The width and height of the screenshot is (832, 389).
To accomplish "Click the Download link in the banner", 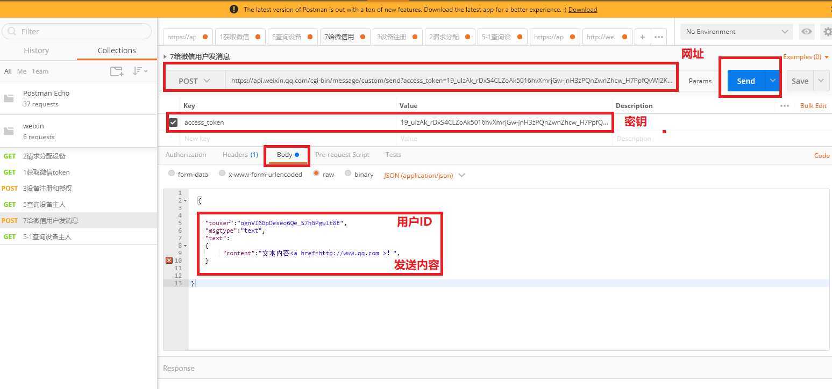I will [x=582, y=9].
